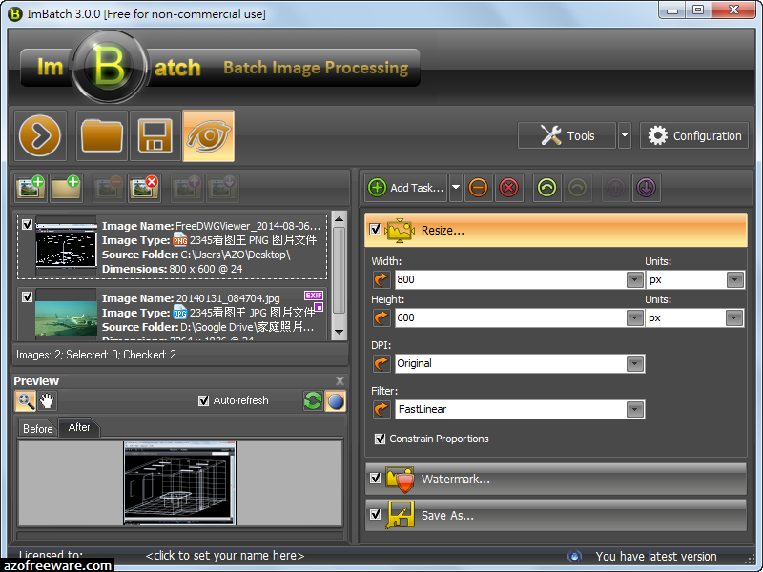The image size is (763, 572).
Task: Collapse all tasks with the green circle icon
Action: pyautogui.click(x=546, y=188)
